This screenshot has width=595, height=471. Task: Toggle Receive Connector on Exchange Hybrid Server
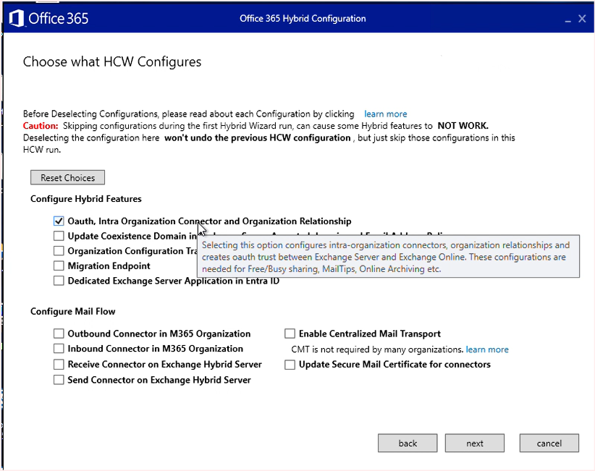[x=59, y=364]
